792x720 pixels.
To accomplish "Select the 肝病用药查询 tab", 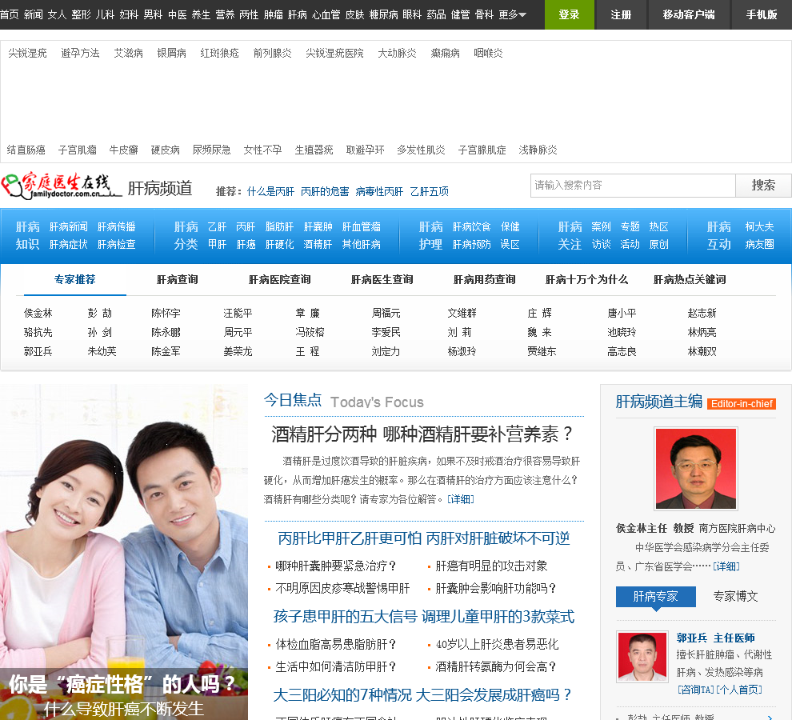I will click(x=485, y=279).
